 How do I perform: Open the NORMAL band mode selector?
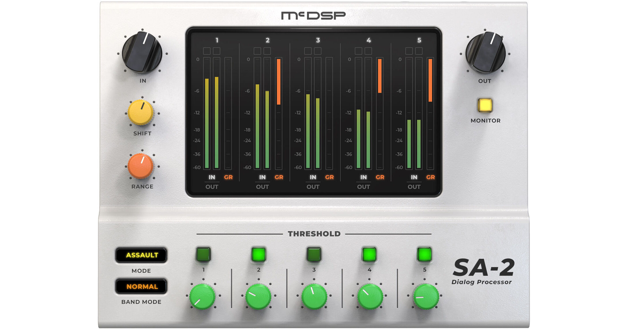click(x=141, y=286)
